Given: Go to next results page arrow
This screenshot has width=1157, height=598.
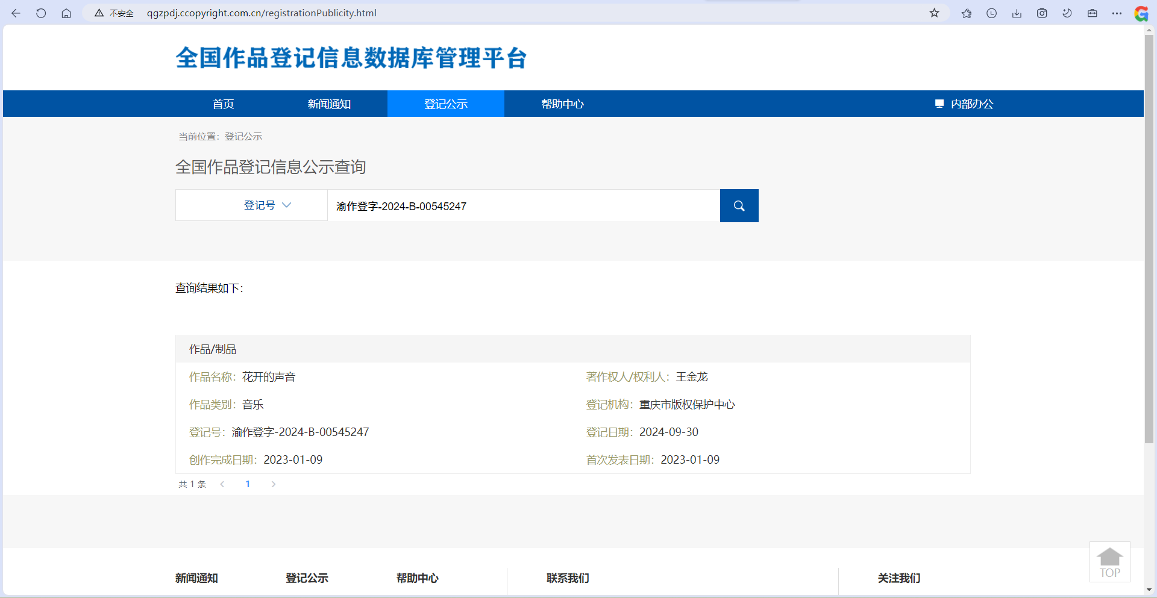Looking at the screenshot, I should 274,484.
